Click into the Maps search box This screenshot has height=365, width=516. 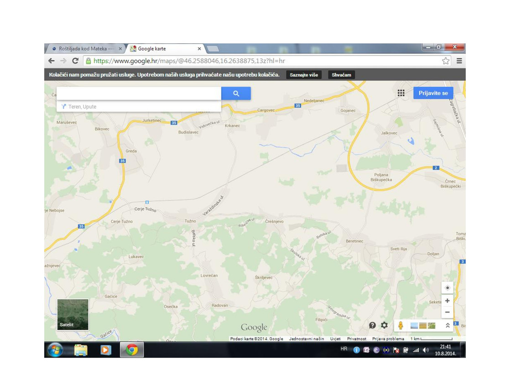(x=139, y=94)
